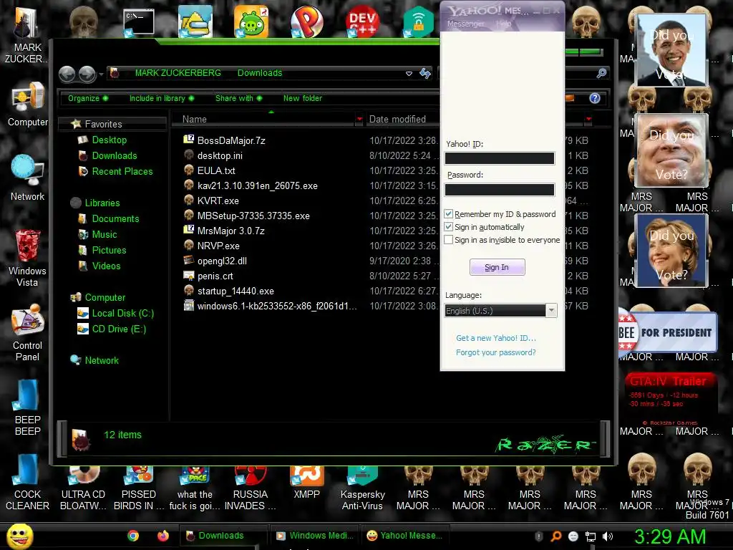The width and height of the screenshot is (733, 550).
Task: Open Computer desktop icon
Action: click(x=28, y=104)
